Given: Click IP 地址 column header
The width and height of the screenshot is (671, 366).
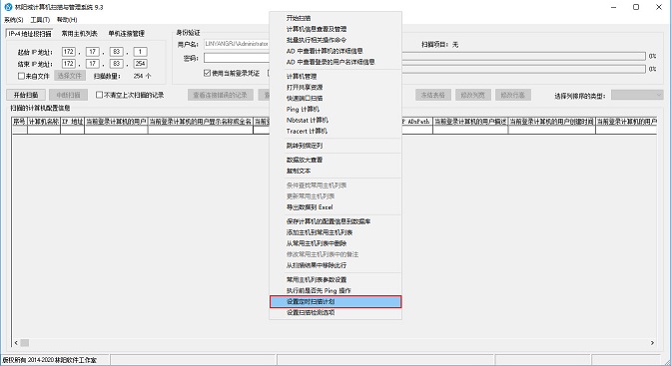Looking at the screenshot, I should click(72, 122).
